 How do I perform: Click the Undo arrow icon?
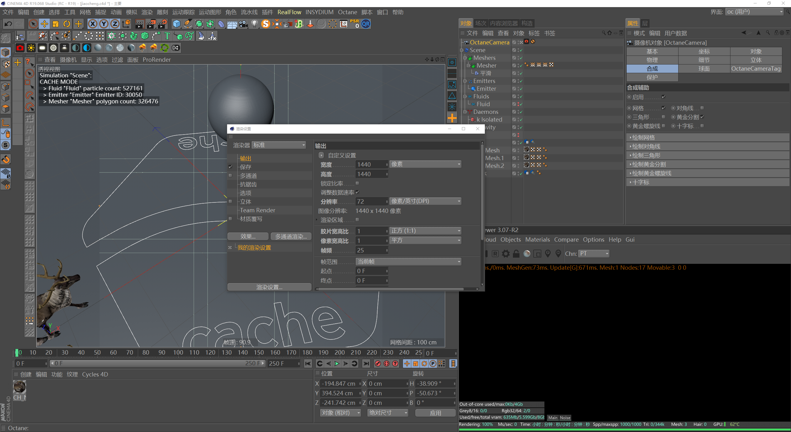pos(8,24)
